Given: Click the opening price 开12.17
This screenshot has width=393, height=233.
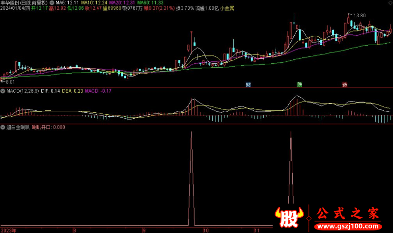Looking at the screenshot, I should [x=39, y=8].
